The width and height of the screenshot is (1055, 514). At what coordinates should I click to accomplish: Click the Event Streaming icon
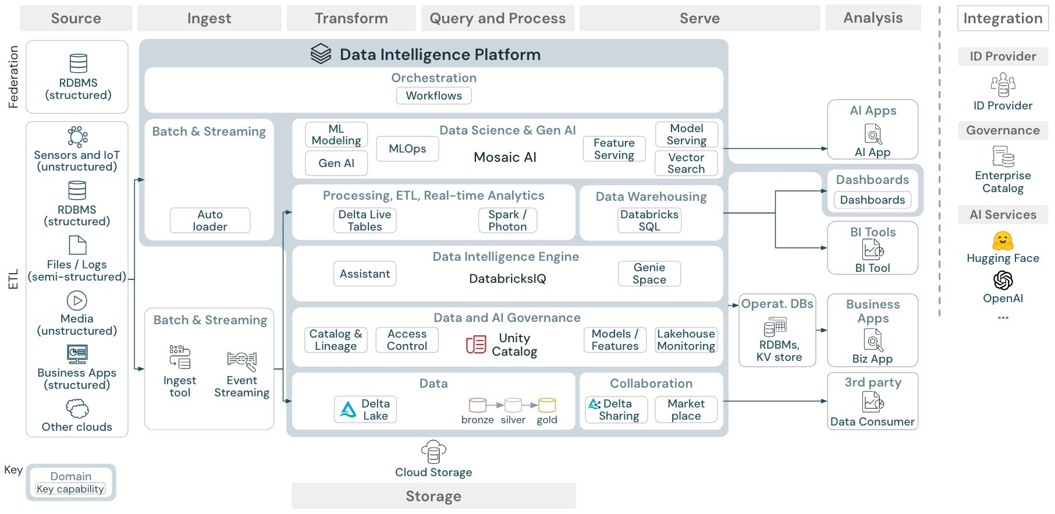pos(242,361)
